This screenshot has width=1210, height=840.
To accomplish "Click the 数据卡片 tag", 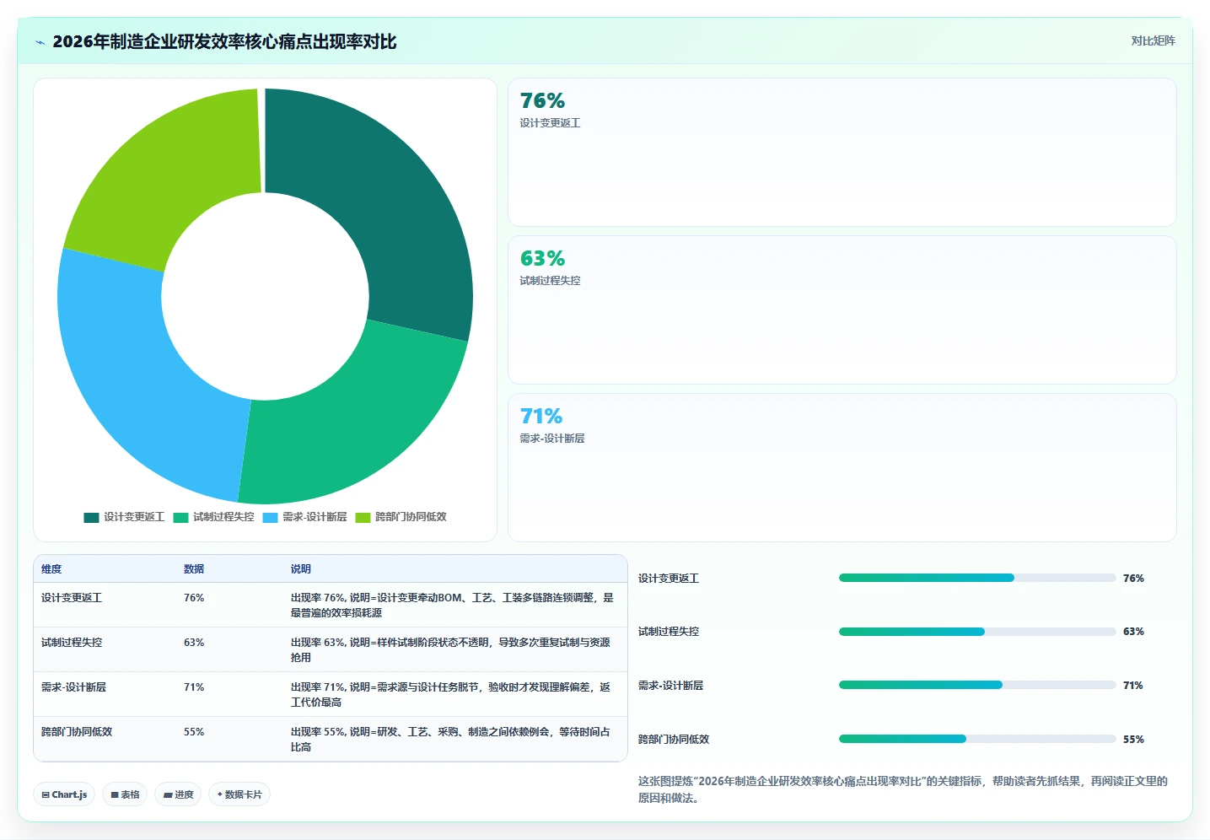I will click(239, 794).
